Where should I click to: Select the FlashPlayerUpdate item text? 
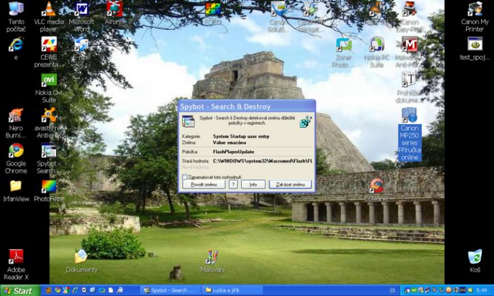[234, 152]
